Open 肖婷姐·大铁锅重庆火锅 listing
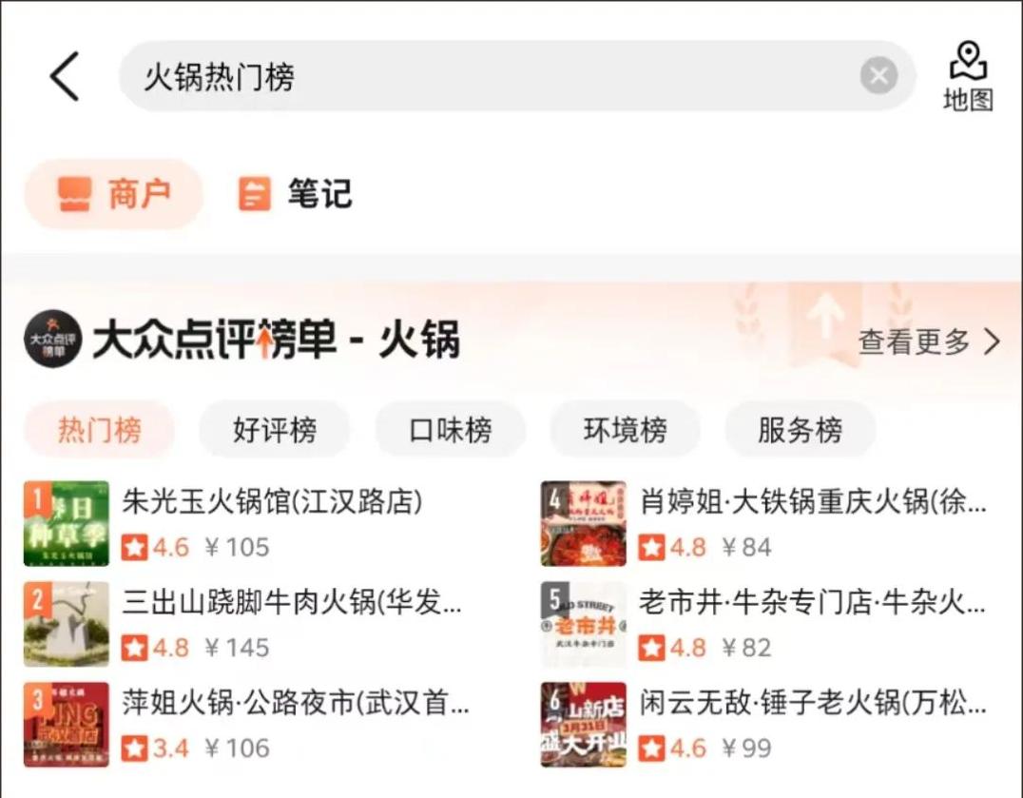 coord(812,502)
